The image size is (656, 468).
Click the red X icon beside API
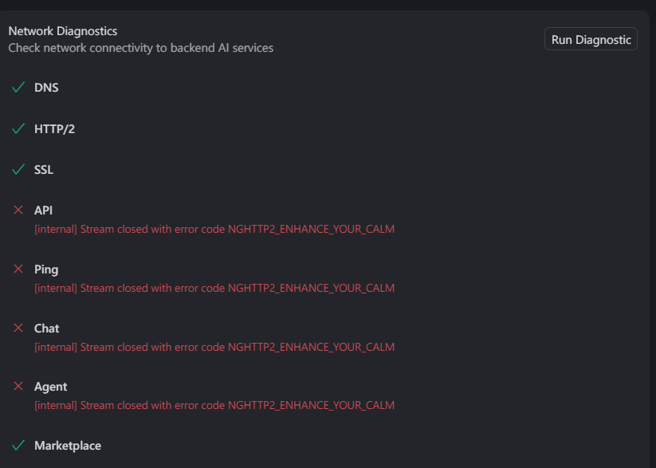(18, 210)
